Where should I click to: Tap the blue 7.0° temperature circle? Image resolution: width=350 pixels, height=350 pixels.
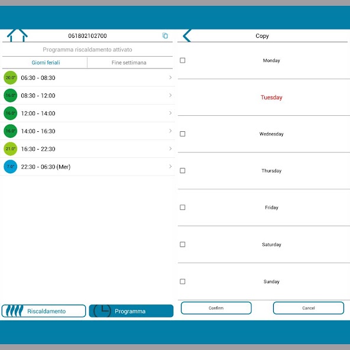11,167
